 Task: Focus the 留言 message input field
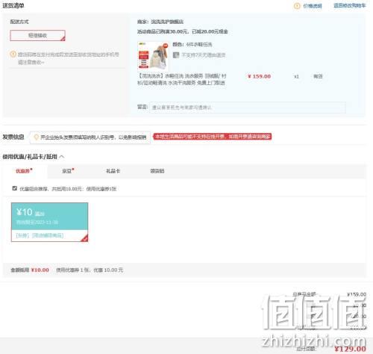tap(248, 108)
